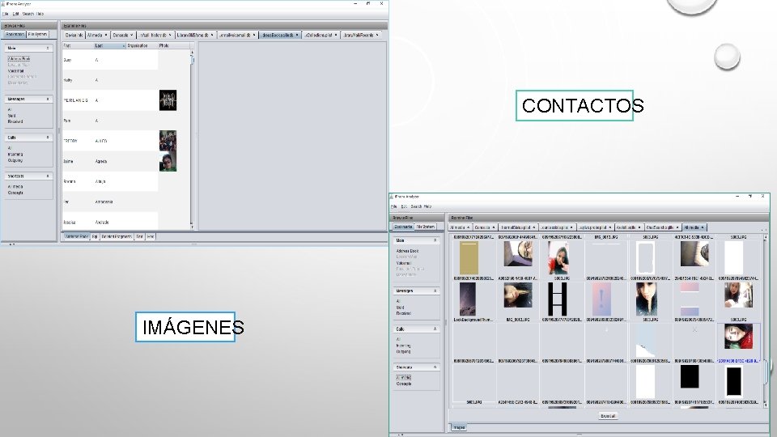777x437 pixels.
Task: Open Help menu in images window
Action: pos(427,206)
